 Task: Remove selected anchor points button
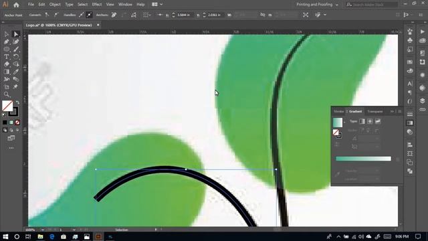point(114,15)
